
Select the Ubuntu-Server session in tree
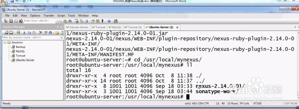[23, 60]
